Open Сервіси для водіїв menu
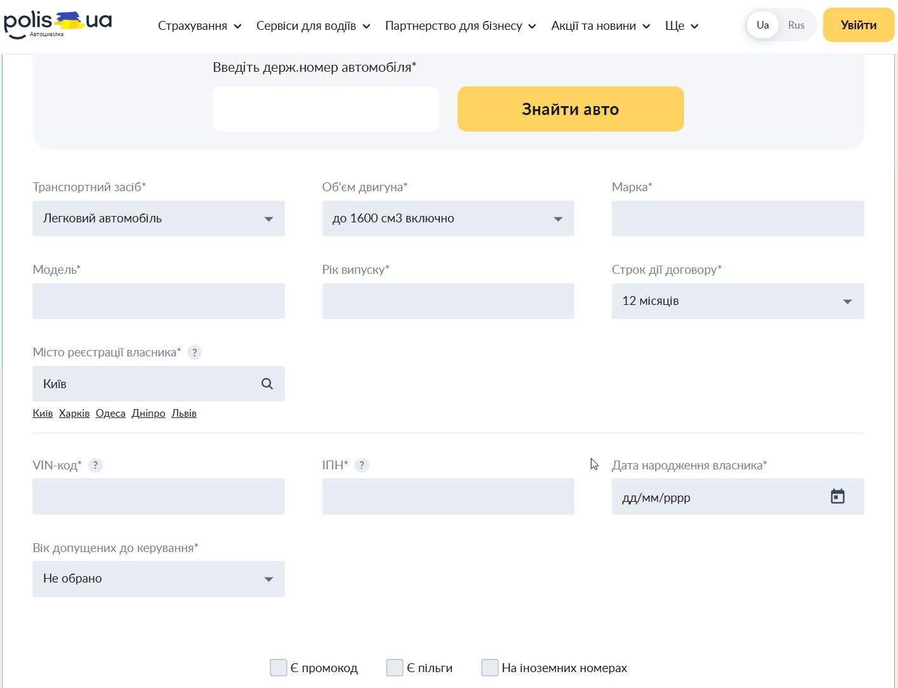The width and height of the screenshot is (898, 688). click(x=313, y=26)
